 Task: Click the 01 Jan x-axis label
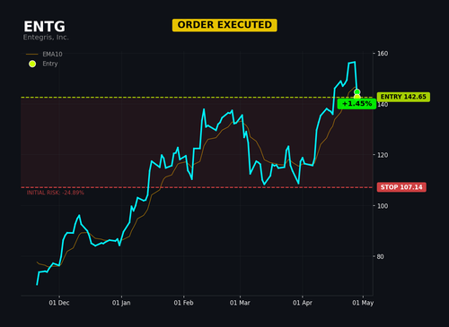121,303
